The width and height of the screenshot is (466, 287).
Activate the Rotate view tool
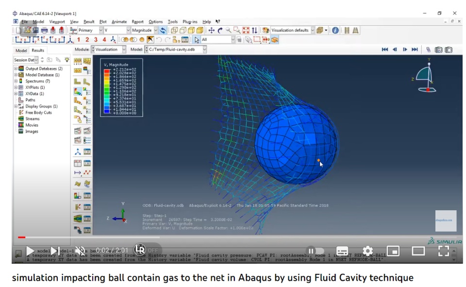[220, 30]
